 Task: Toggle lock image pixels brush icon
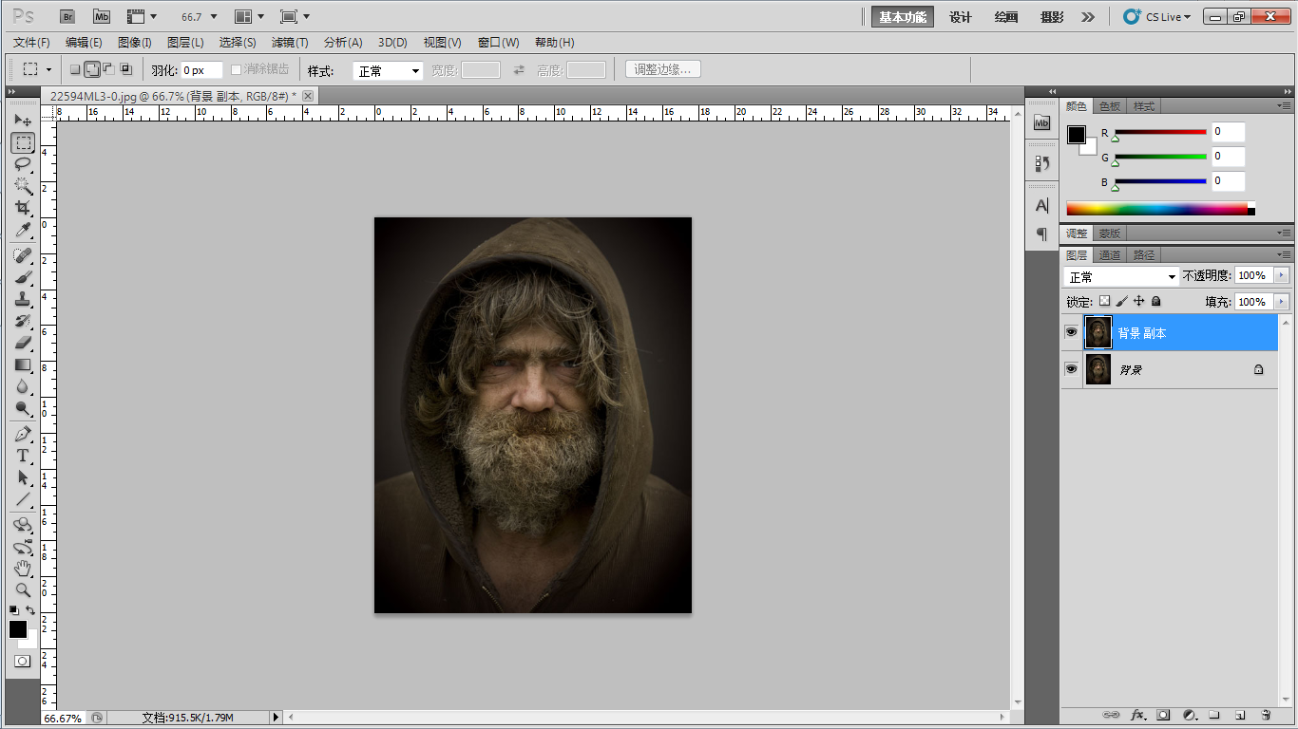point(1122,301)
